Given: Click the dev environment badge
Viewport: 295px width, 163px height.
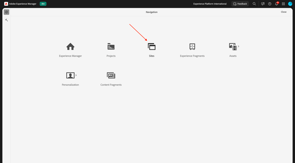Looking at the screenshot, I should click(43, 4).
